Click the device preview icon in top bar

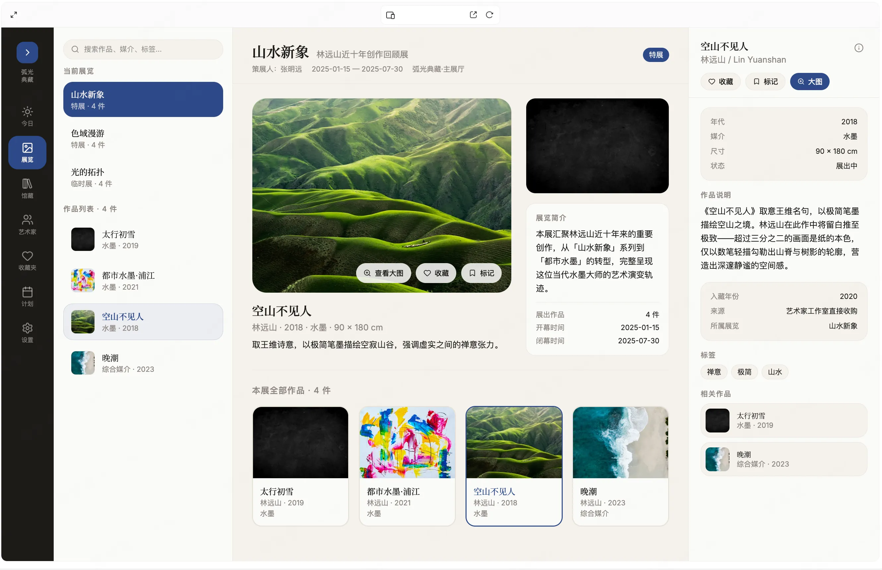click(x=390, y=15)
